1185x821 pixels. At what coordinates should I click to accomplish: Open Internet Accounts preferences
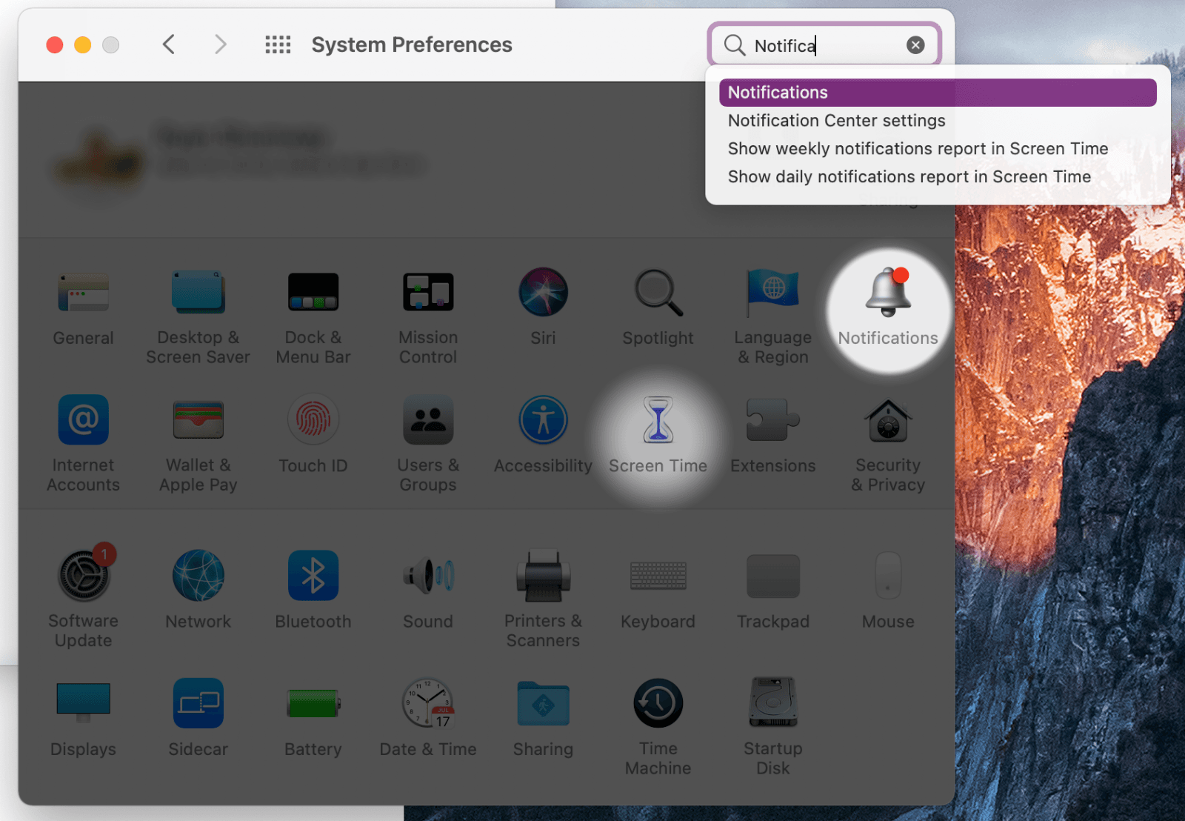(83, 420)
